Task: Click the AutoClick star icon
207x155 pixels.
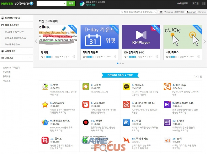Action: pyautogui.click(x=45, y=104)
